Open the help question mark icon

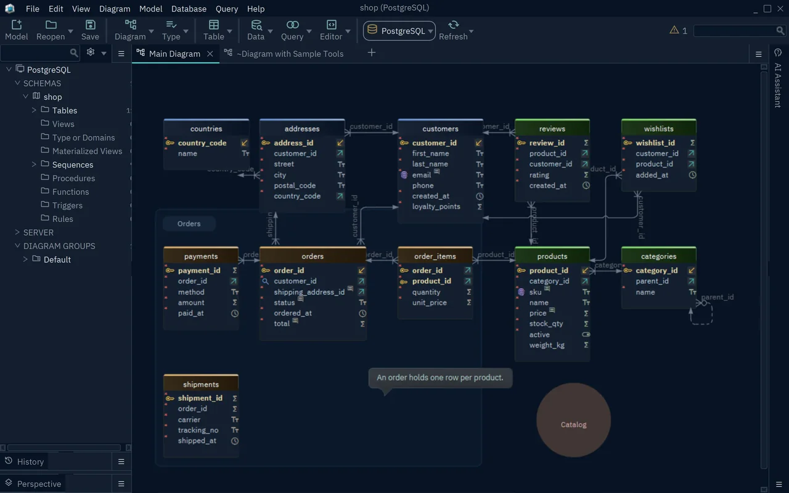[778, 53]
